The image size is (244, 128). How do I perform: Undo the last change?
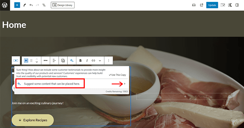31,5
